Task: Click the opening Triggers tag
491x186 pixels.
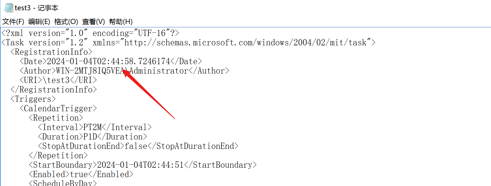Action: pyautogui.click(x=33, y=99)
